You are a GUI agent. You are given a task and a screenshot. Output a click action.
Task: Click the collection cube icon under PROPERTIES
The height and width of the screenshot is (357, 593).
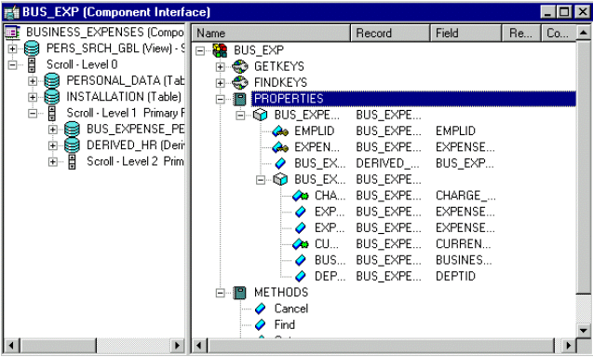click(x=261, y=115)
